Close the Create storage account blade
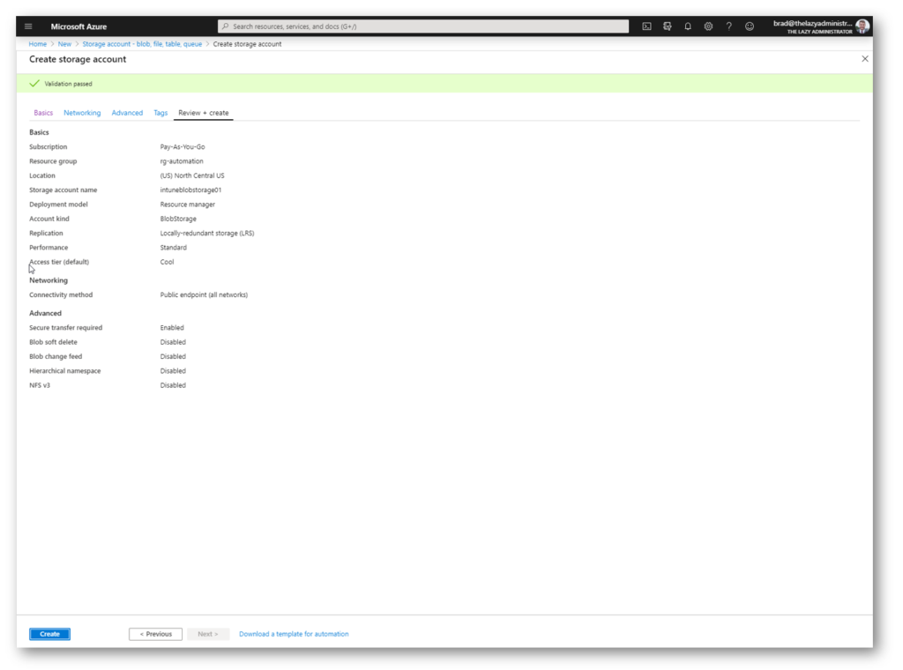903x670 pixels. [865, 59]
